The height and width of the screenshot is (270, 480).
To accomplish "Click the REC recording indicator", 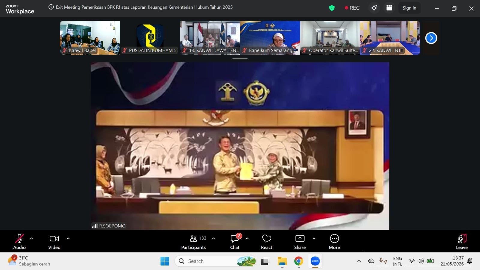I will point(352,8).
